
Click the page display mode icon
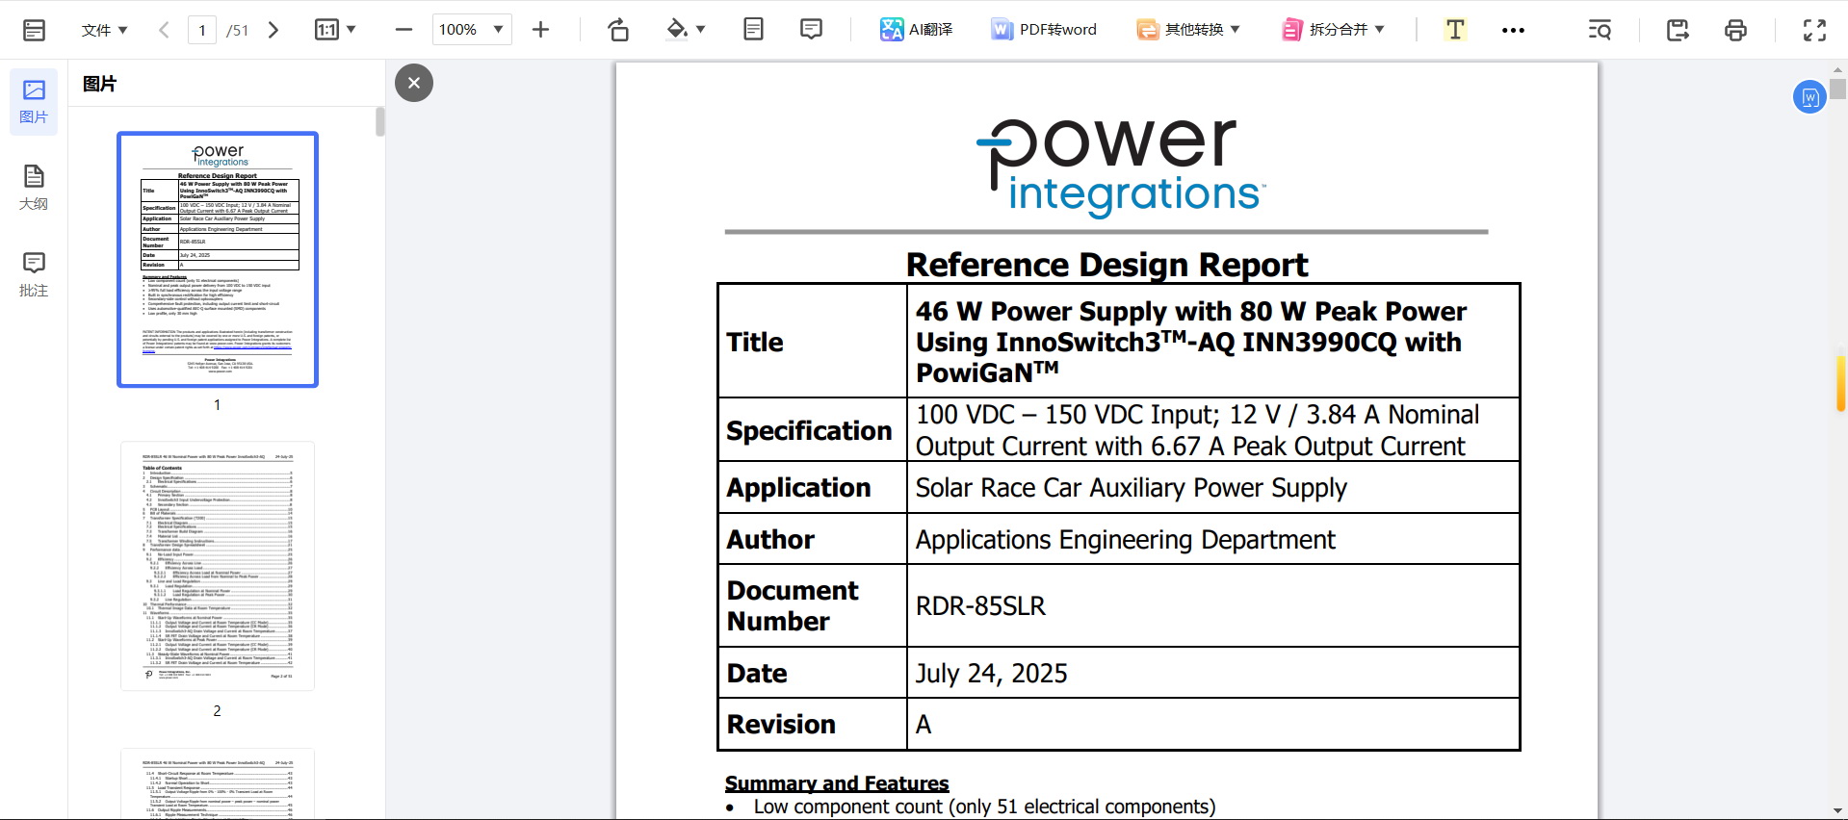click(x=753, y=30)
